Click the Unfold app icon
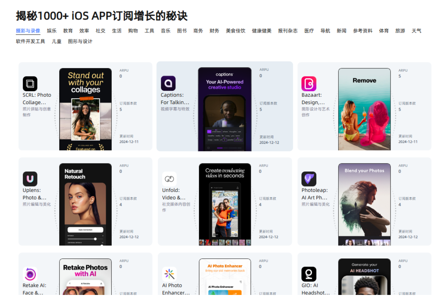Screen dimensions: 448x303 point(170,179)
